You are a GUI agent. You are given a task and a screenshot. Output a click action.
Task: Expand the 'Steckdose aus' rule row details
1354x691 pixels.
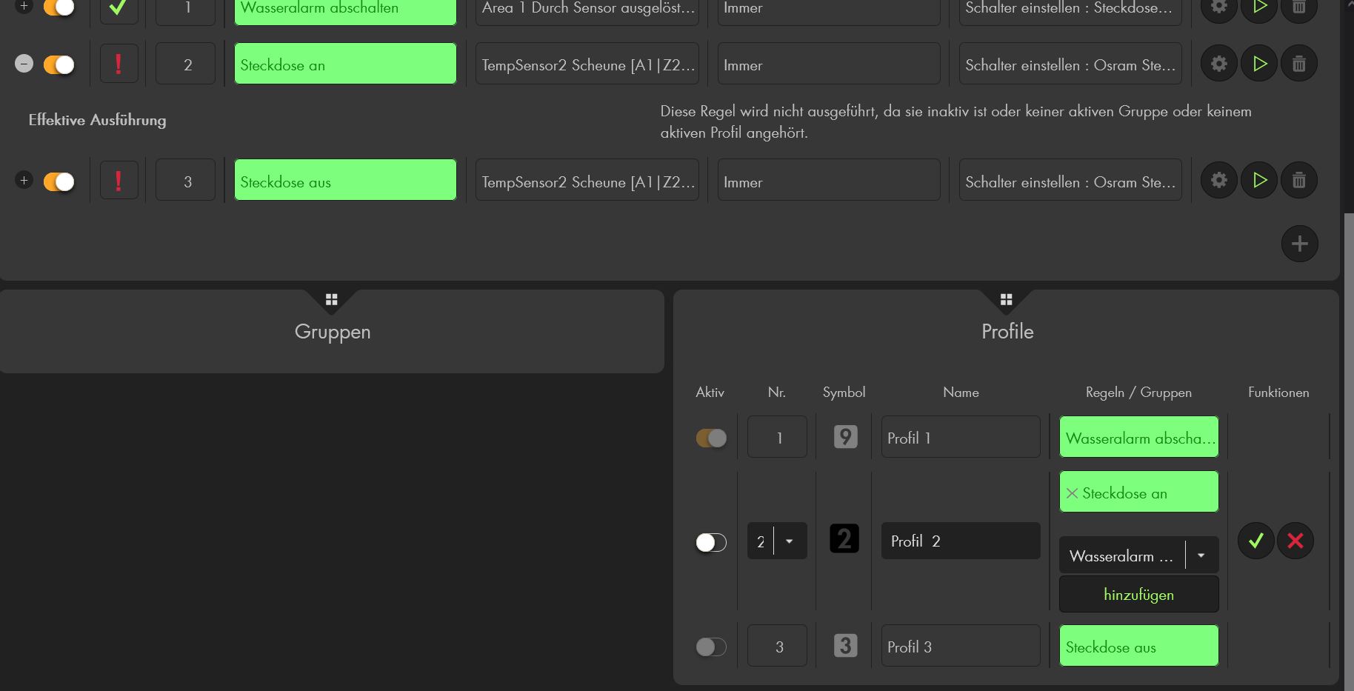tap(24, 180)
